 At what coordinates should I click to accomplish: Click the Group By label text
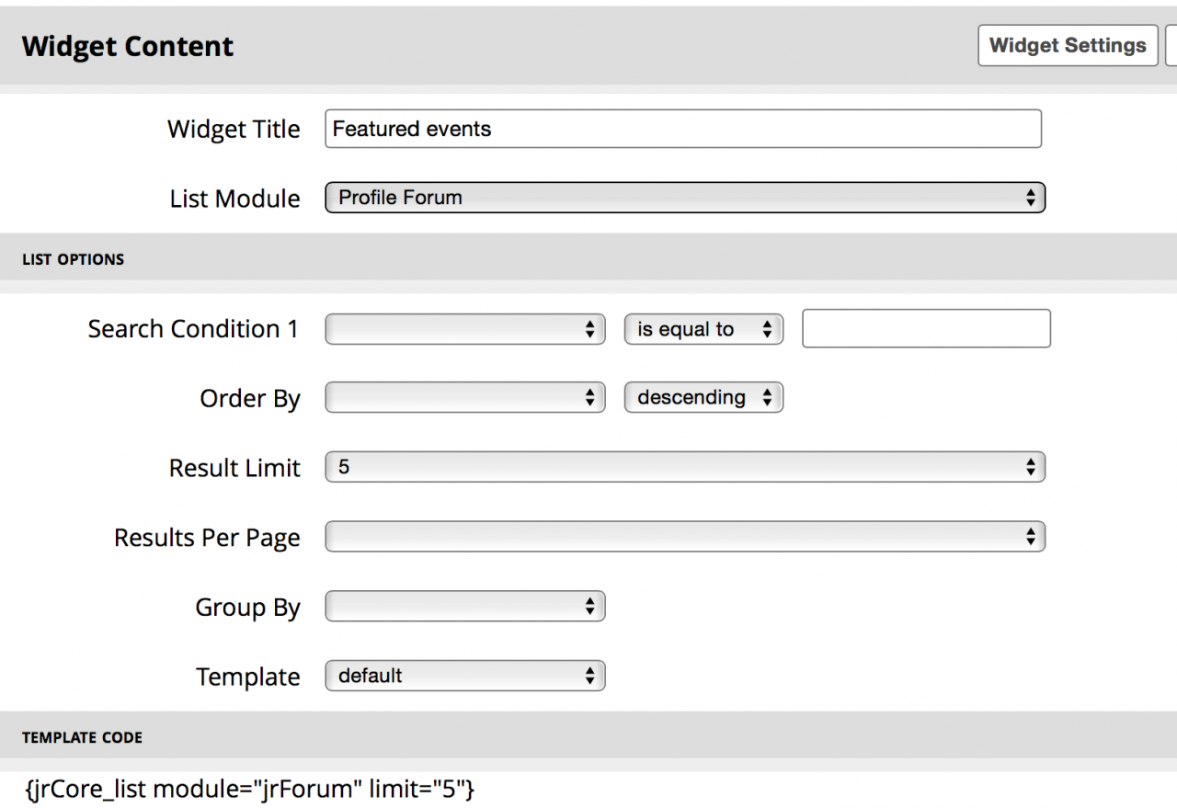(x=247, y=608)
